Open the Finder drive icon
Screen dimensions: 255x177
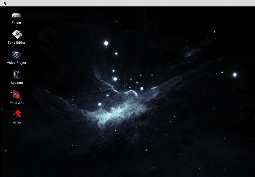17,15
